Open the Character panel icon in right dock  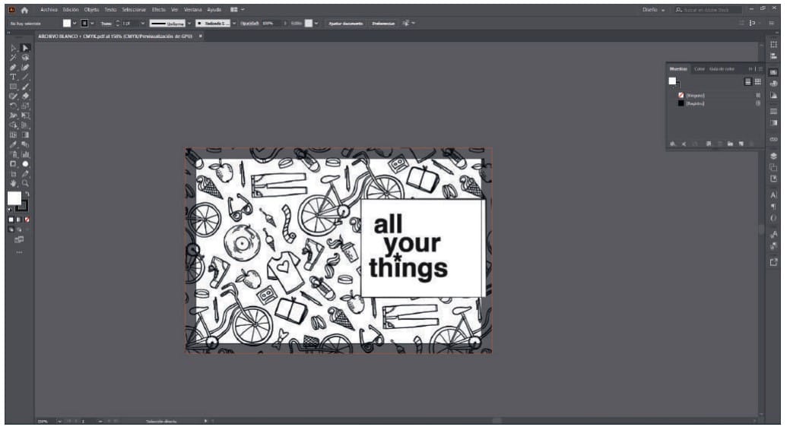(774, 195)
